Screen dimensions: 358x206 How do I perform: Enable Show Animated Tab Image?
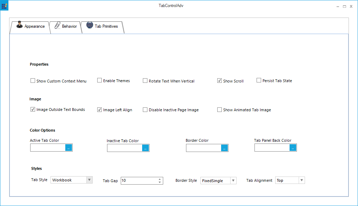pos(219,109)
